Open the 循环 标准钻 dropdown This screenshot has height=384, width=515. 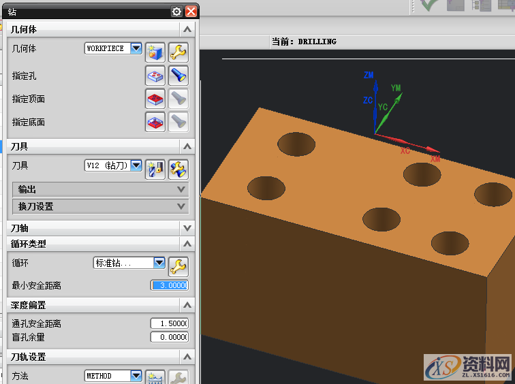click(159, 263)
